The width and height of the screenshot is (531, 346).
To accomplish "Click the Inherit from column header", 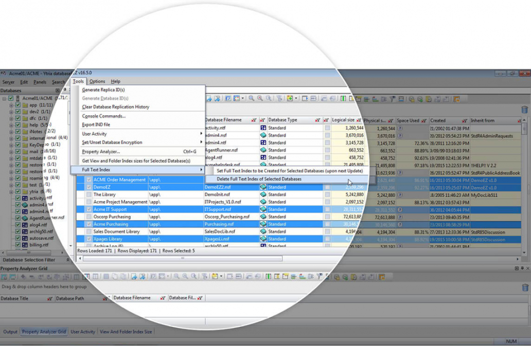I will [495, 121].
